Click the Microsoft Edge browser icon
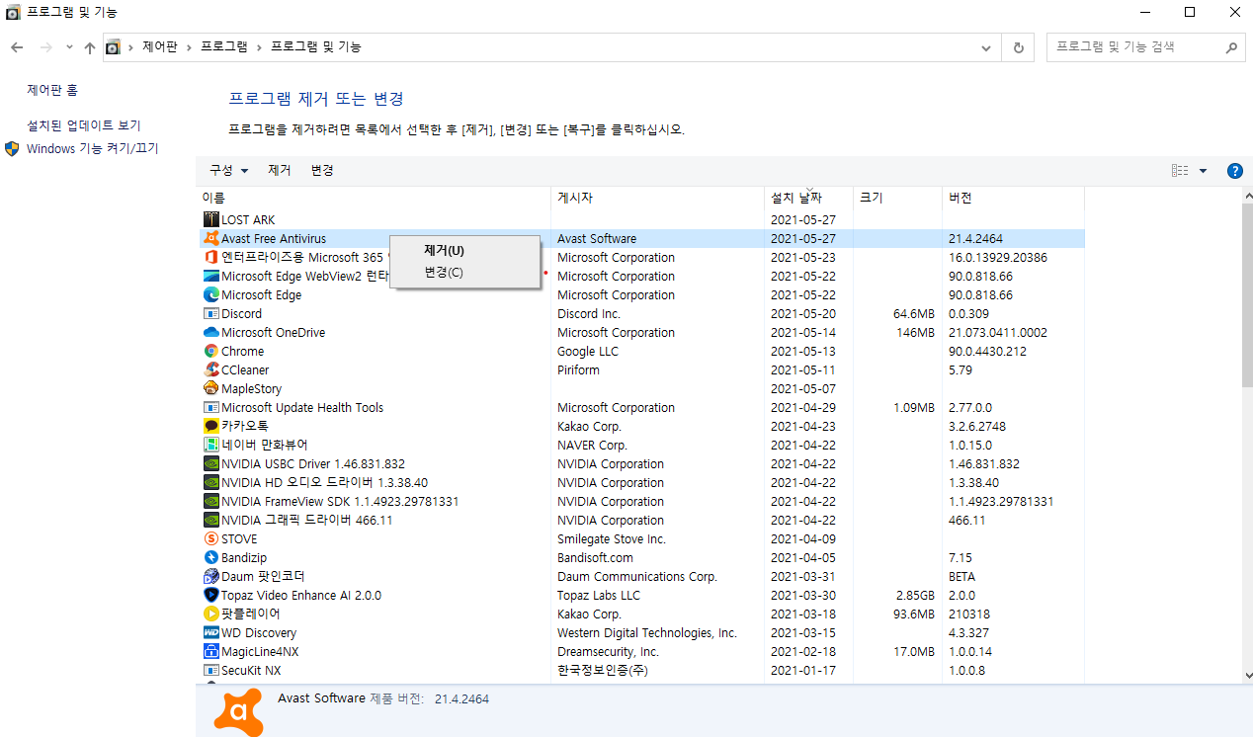 (210, 294)
